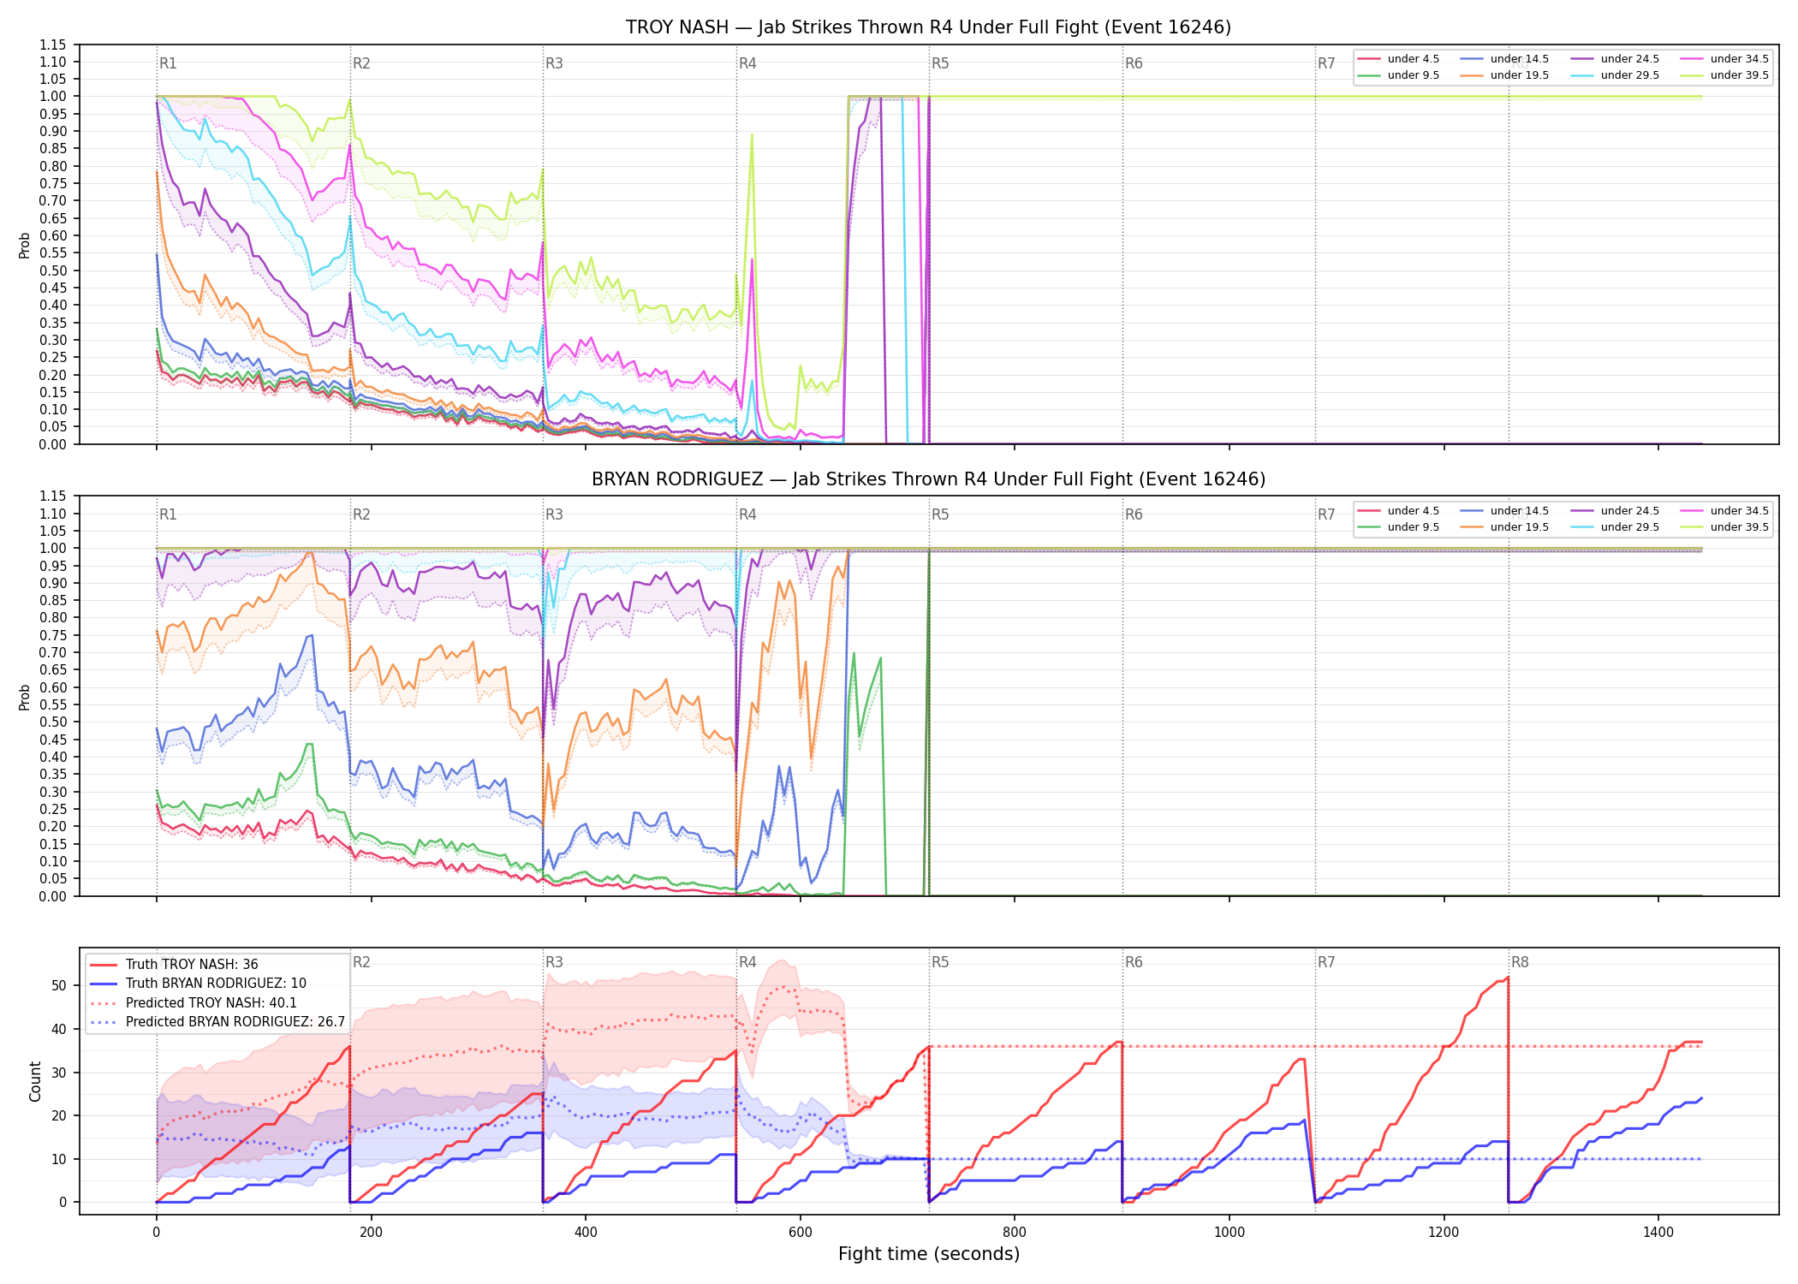
Task: Click the R2 round marker in Troy Nash chart
Action: (361, 63)
